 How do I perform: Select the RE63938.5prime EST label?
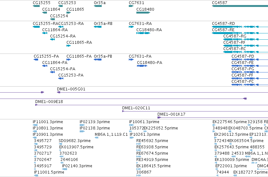152,147
